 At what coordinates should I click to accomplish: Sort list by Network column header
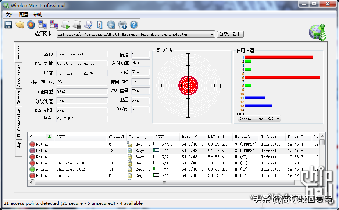point(245,137)
